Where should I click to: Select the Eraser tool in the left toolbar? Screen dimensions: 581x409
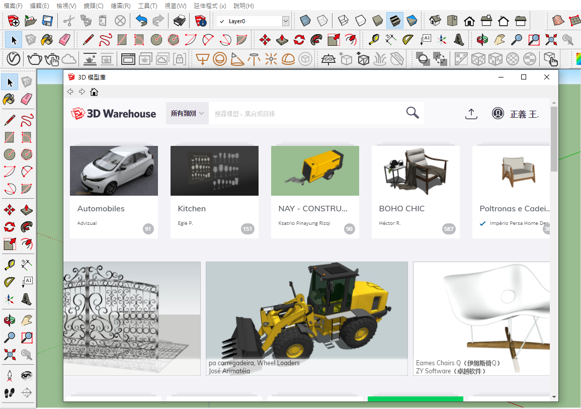[26, 99]
